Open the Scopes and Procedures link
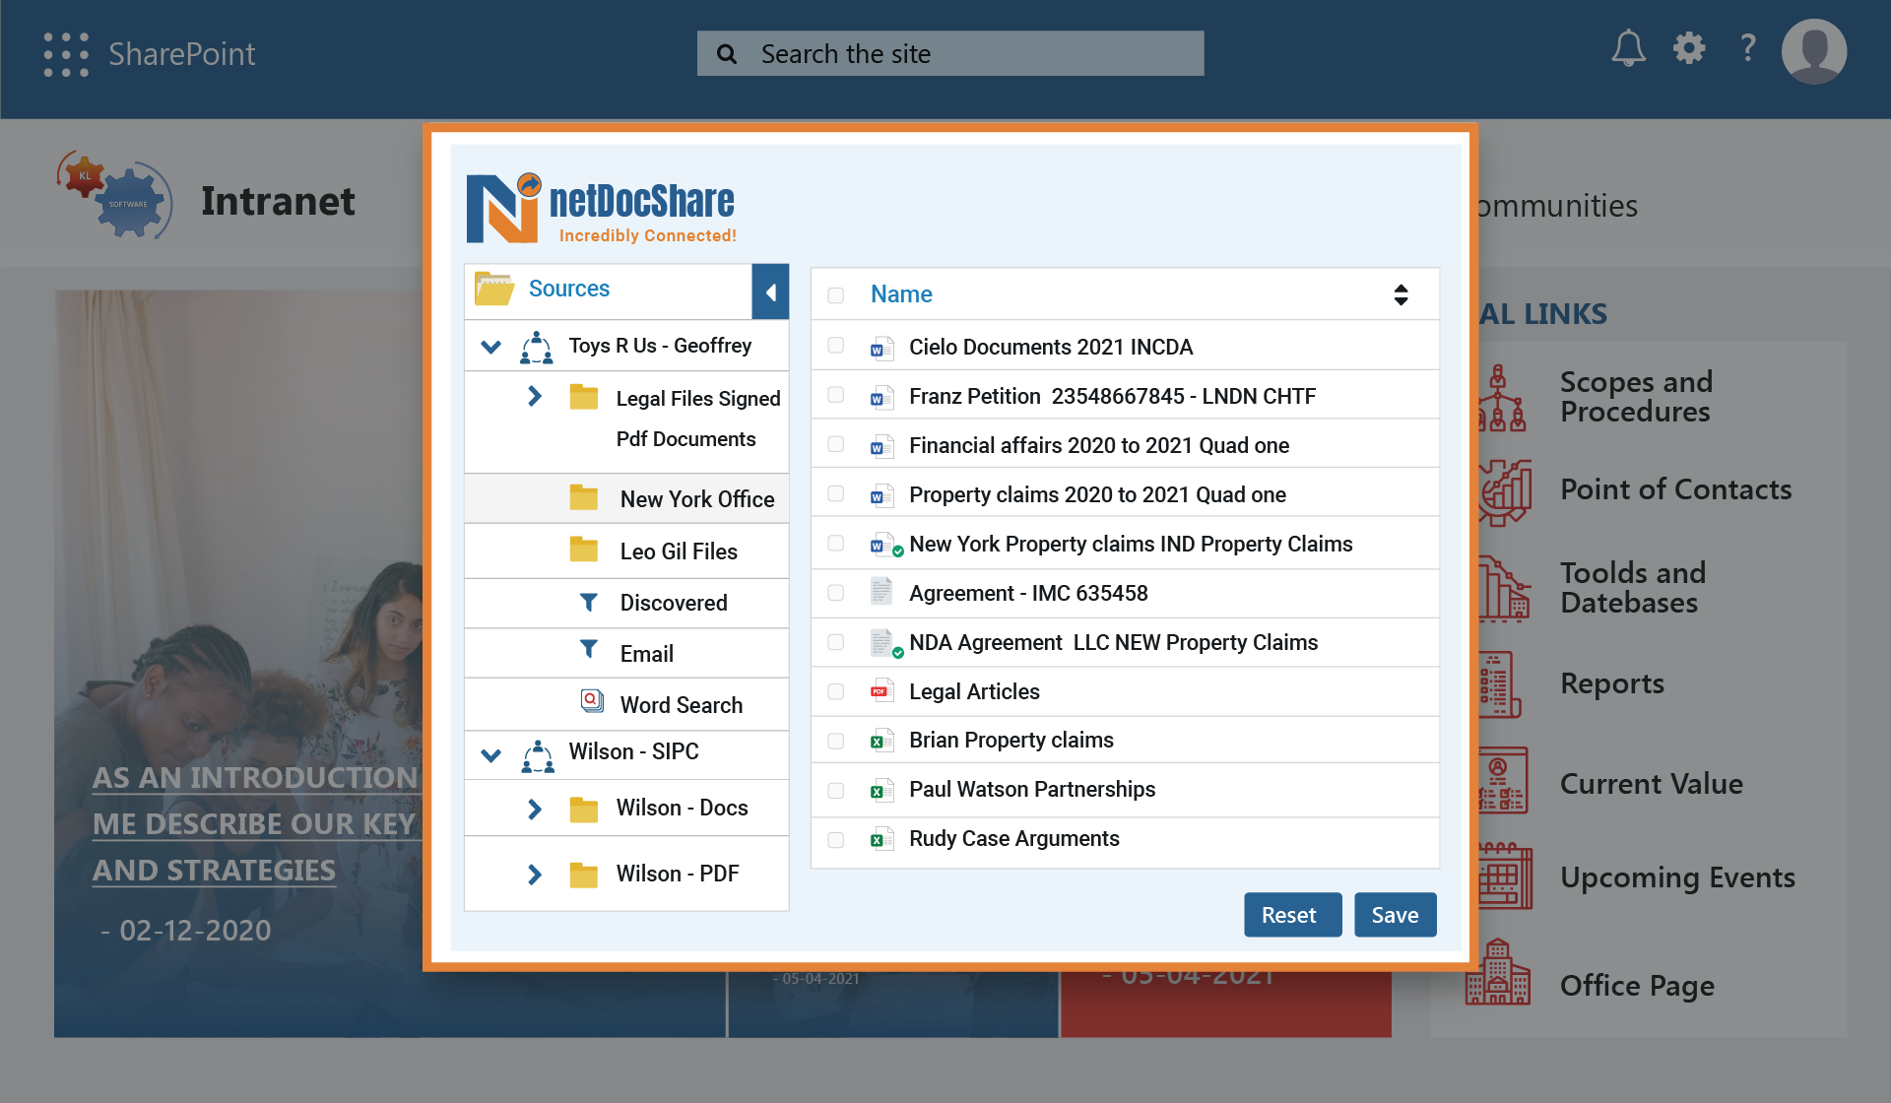The width and height of the screenshot is (1891, 1103). (1636, 396)
